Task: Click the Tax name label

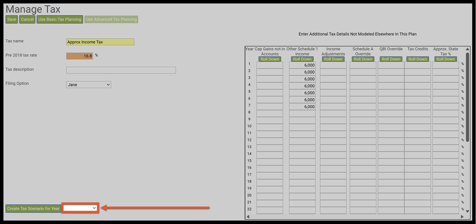Action: coord(15,41)
